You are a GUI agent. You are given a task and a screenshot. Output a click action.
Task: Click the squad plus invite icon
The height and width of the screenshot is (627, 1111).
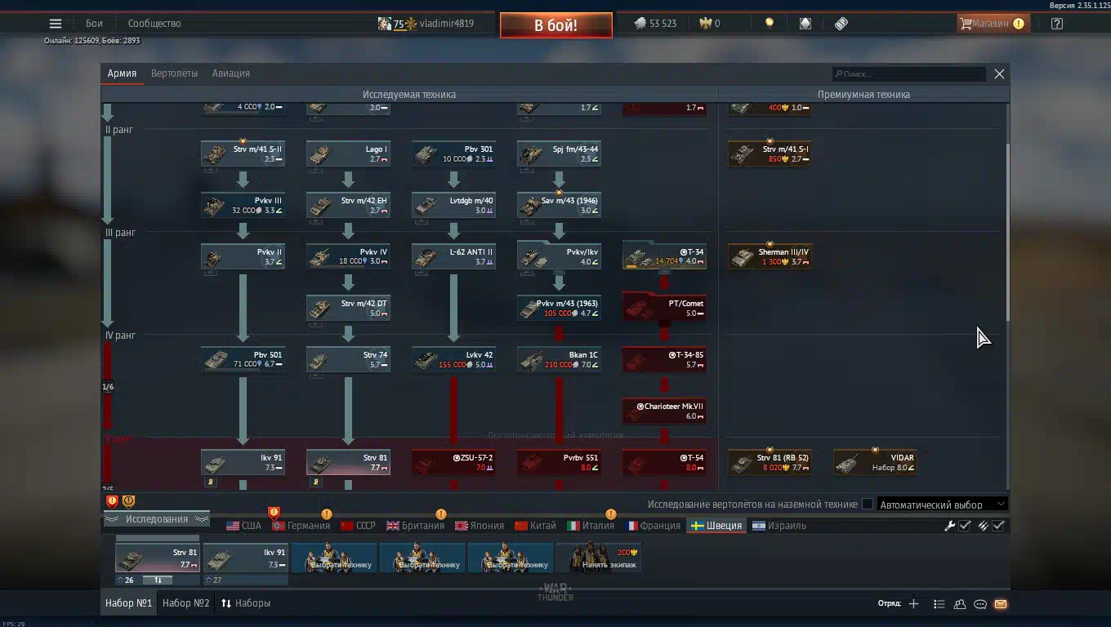click(913, 604)
